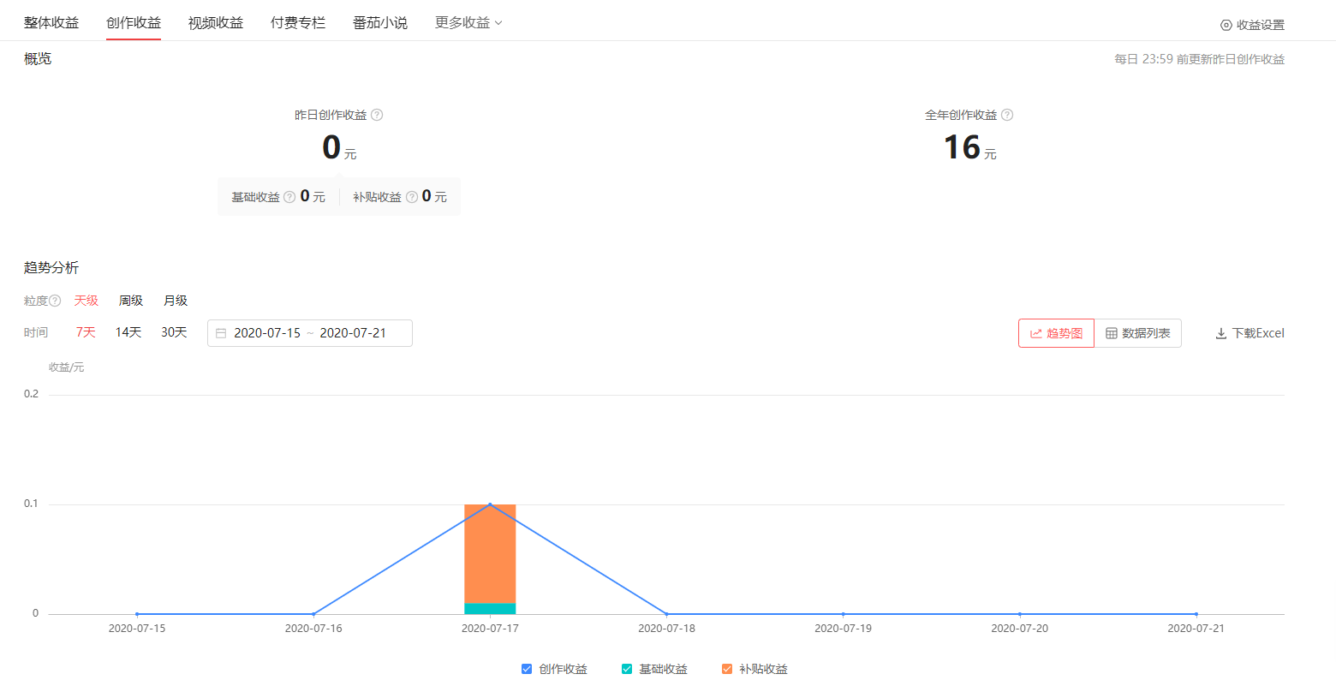
Task: Click the help icon next to 粒度
Action: [54, 301]
